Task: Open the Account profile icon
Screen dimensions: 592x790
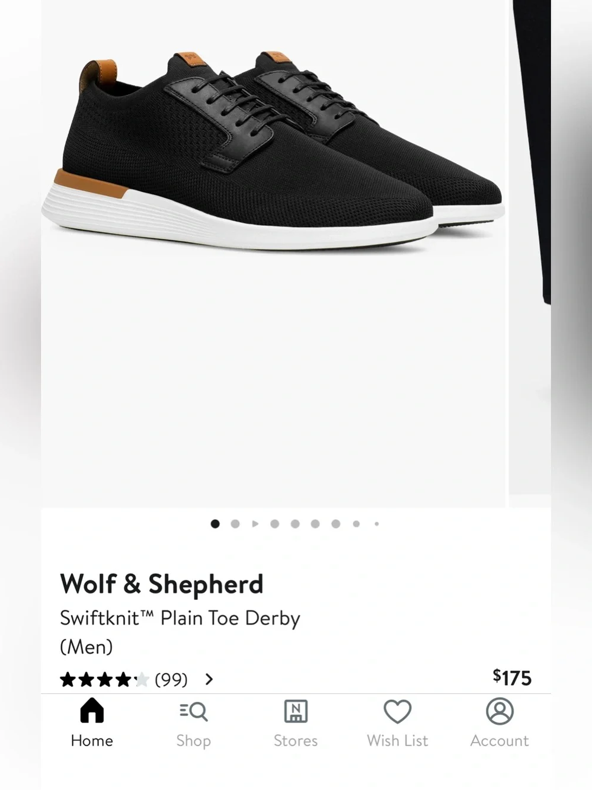Action: click(500, 711)
